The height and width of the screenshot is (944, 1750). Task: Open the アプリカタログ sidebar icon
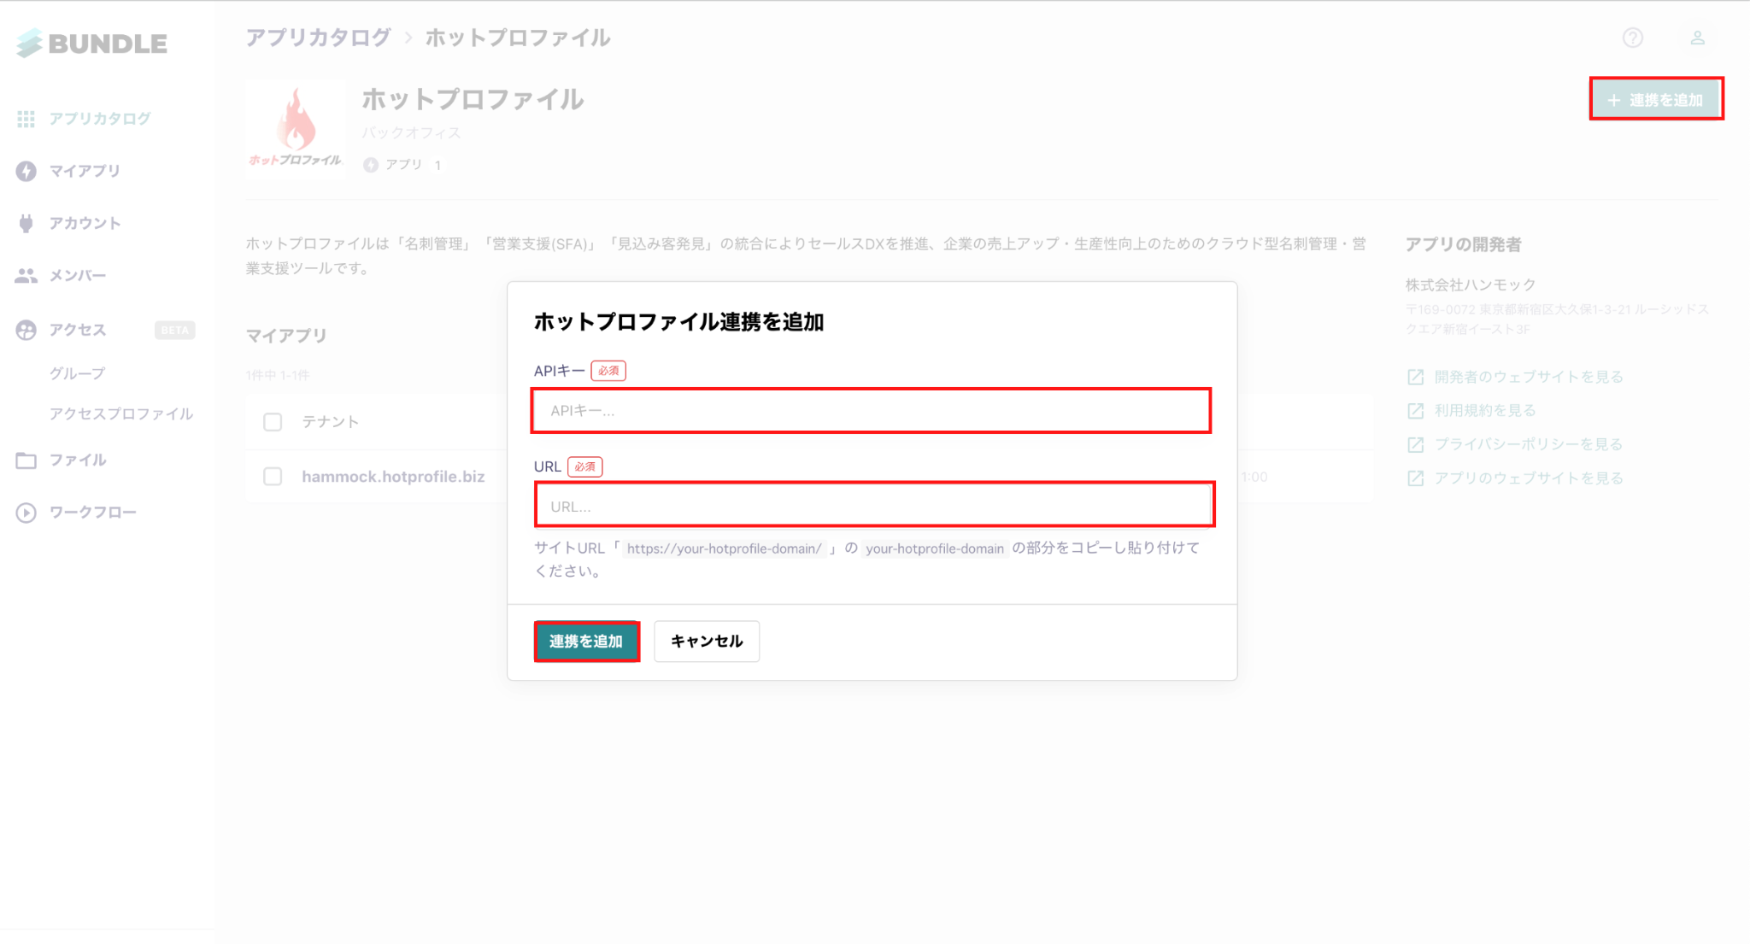26,119
